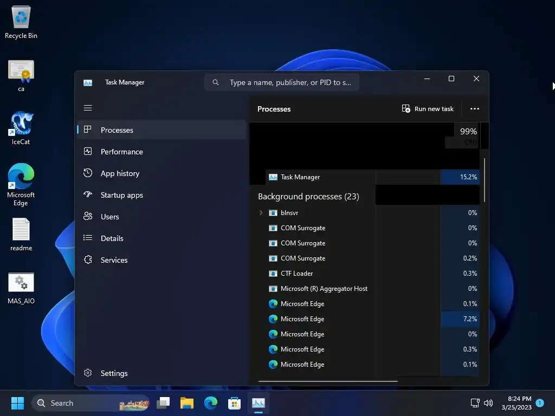Click the taskbar Search box
This screenshot has height=416, width=555.
(91, 403)
